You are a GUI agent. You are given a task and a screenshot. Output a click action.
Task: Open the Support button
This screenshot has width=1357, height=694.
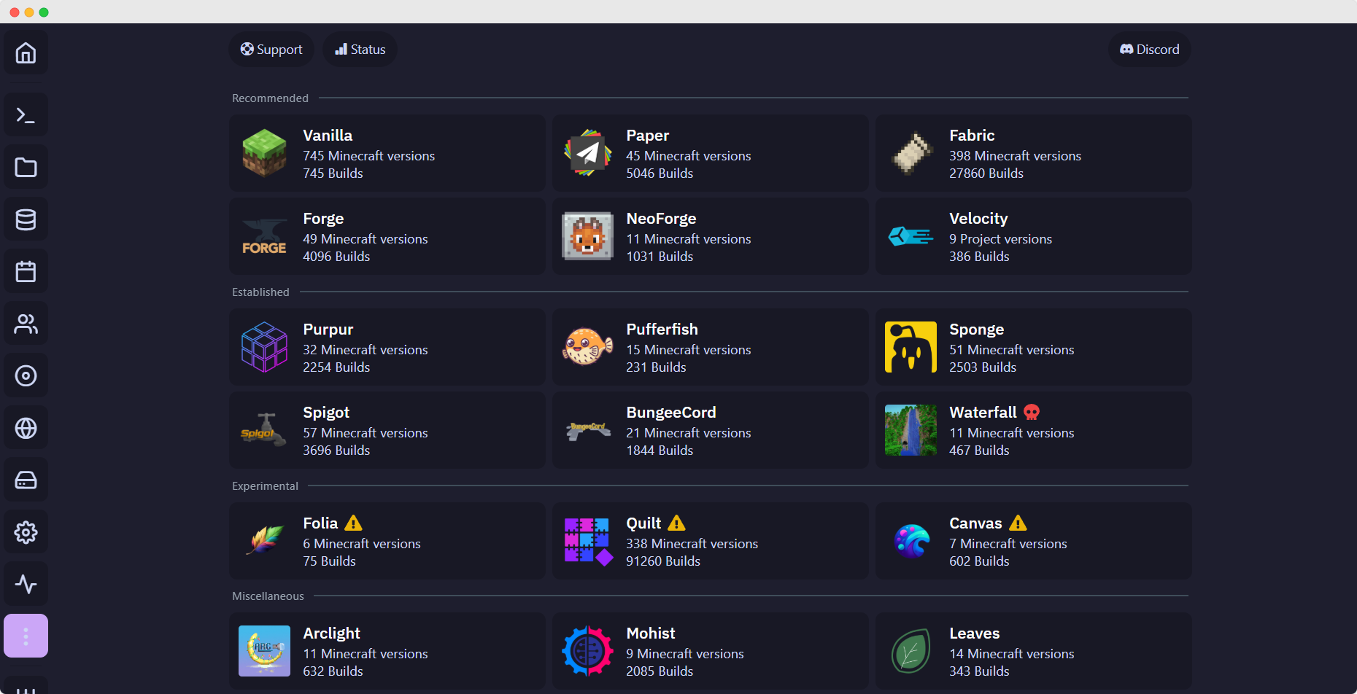click(271, 50)
